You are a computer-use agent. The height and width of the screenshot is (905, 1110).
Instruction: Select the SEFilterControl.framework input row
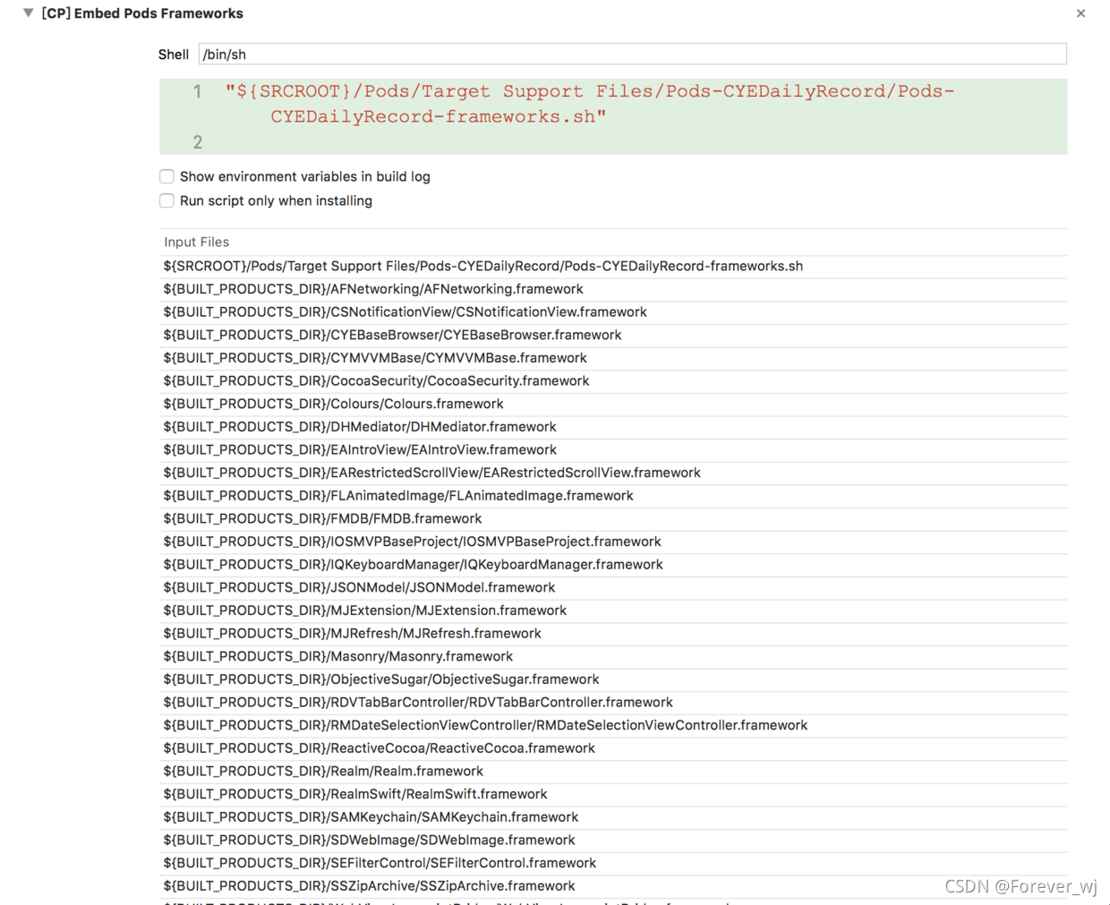point(613,864)
